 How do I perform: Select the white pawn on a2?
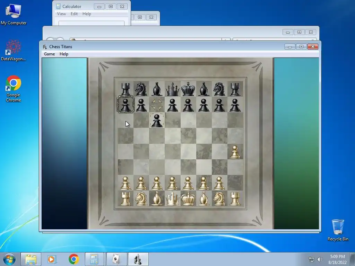click(125, 183)
